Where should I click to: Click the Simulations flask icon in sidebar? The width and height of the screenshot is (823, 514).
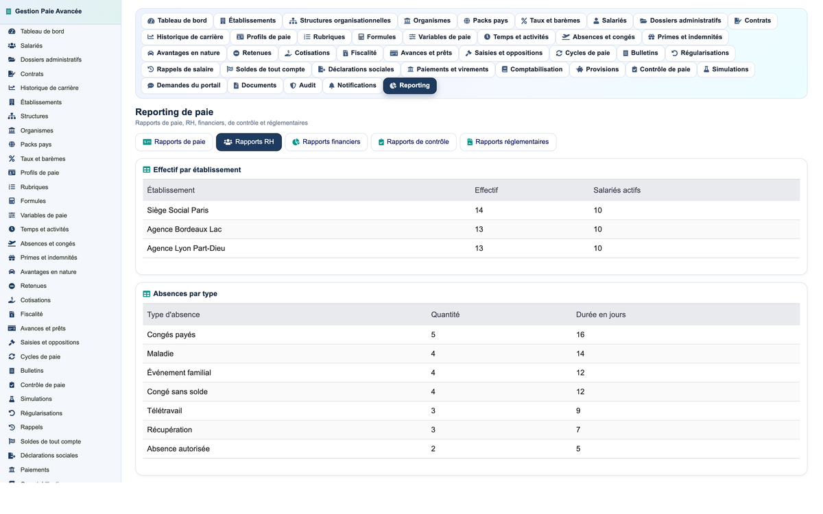point(12,399)
